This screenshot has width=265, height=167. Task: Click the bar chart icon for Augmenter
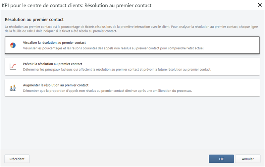13,88
